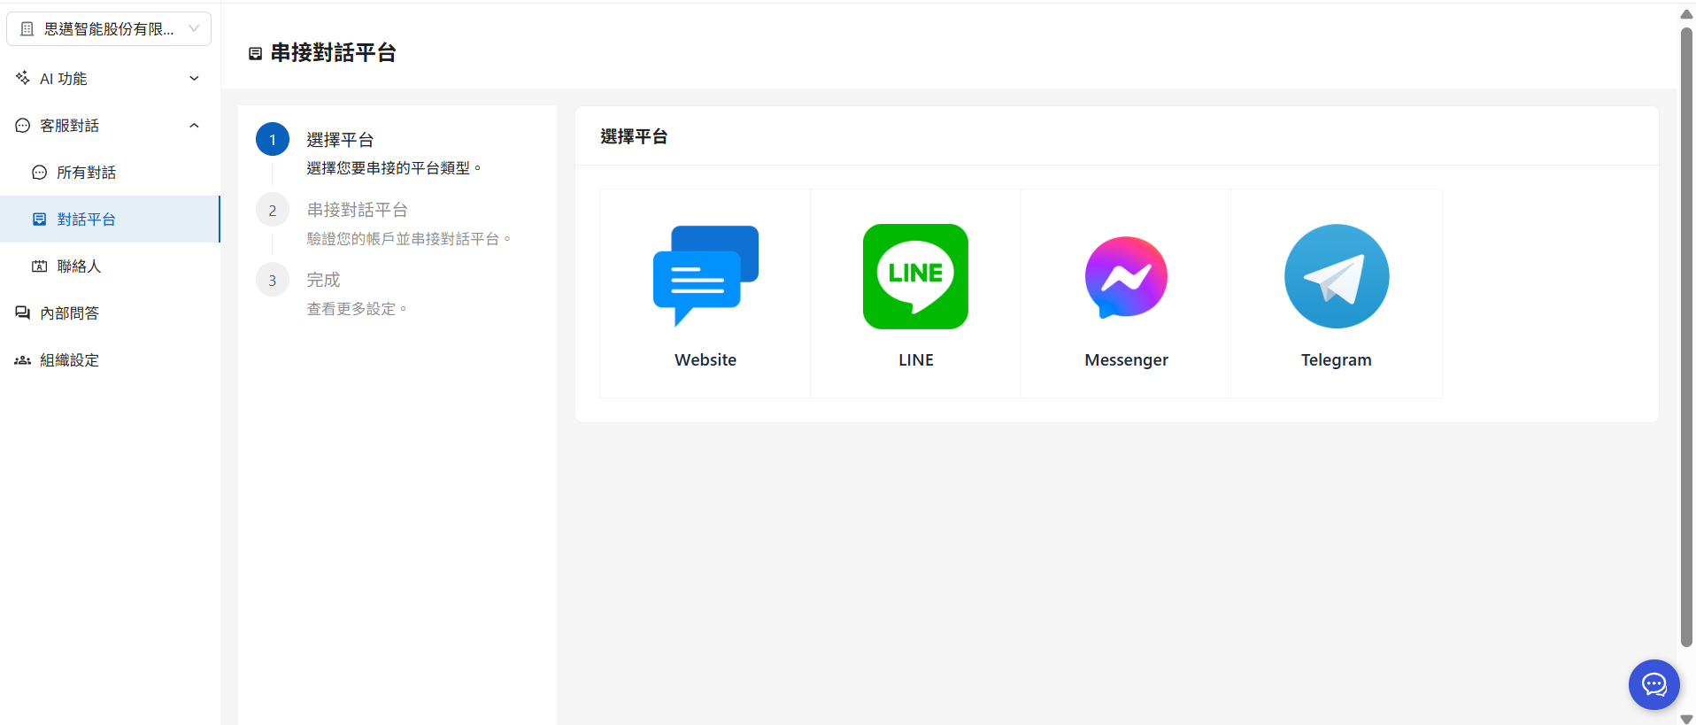Choose the LINE platform icon
The image size is (1696, 725).
[915, 276]
